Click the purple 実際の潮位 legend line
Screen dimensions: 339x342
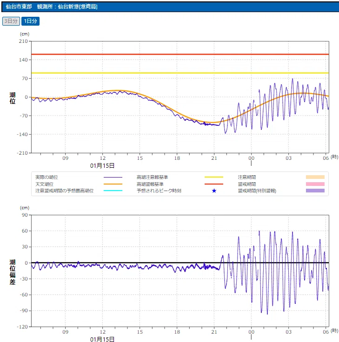point(113,178)
